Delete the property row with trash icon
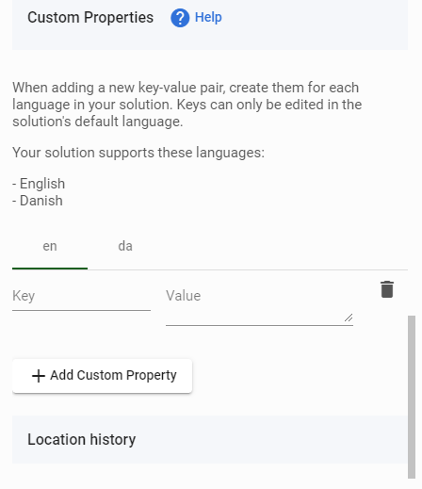Image resolution: width=422 pixels, height=489 pixels. click(x=387, y=289)
